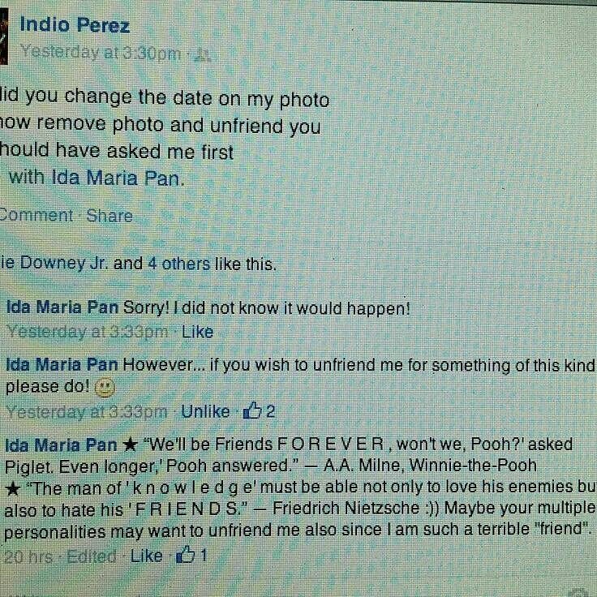Click the friends audience icon beside timestamp

[202, 56]
